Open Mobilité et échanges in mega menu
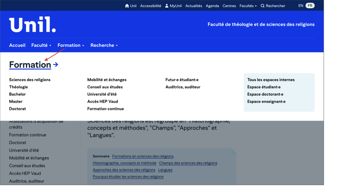The width and height of the screenshot is (349, 193). [x=107, y=80]
